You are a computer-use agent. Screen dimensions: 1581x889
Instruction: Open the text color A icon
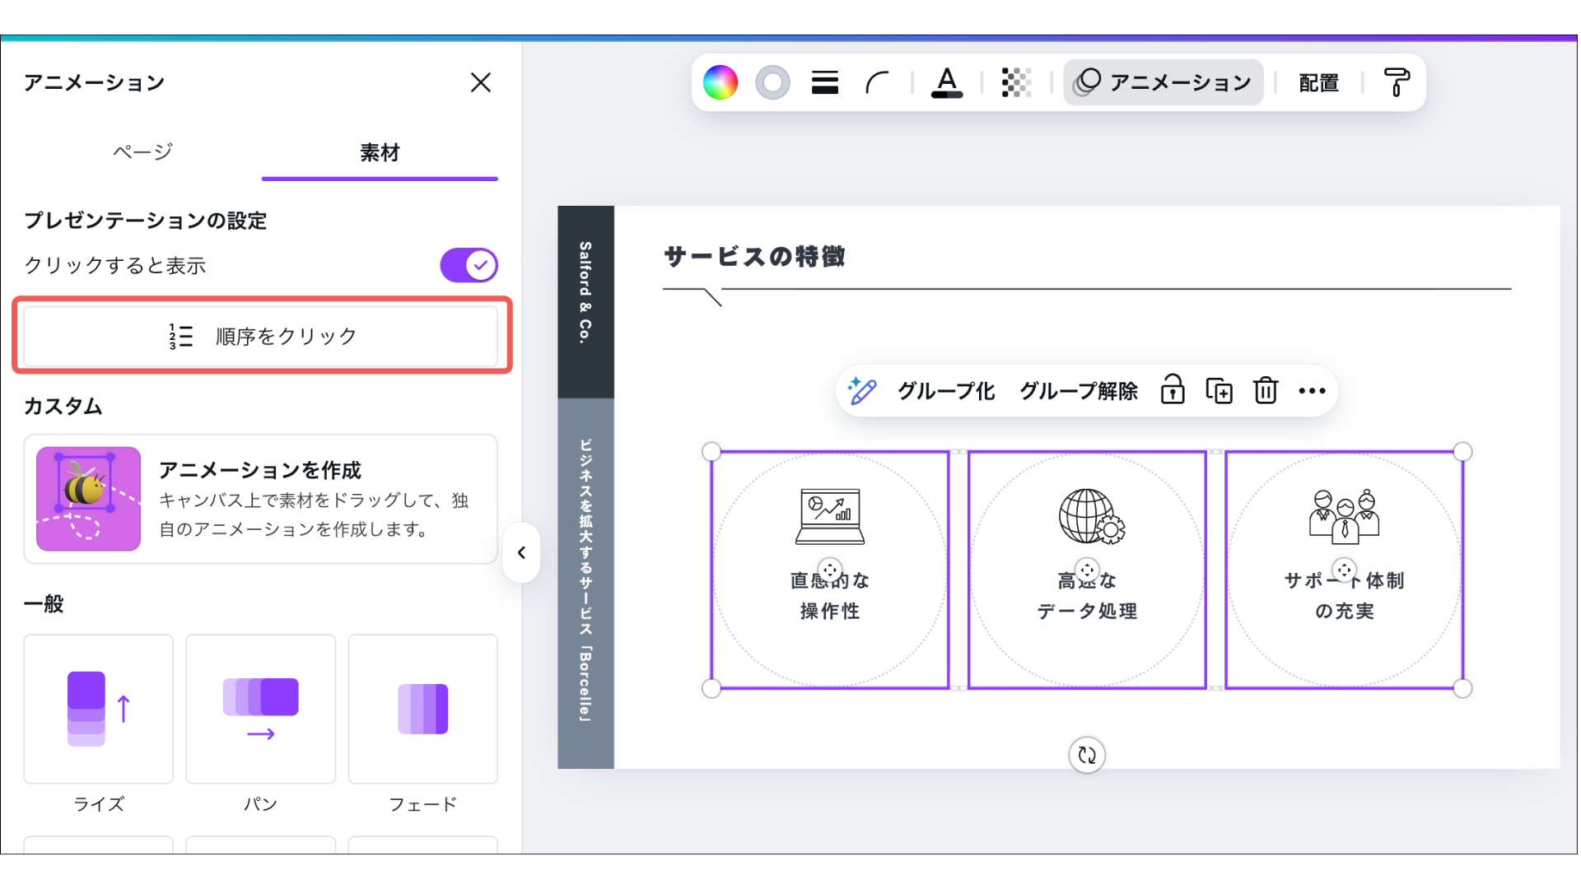tap(947, 82)
